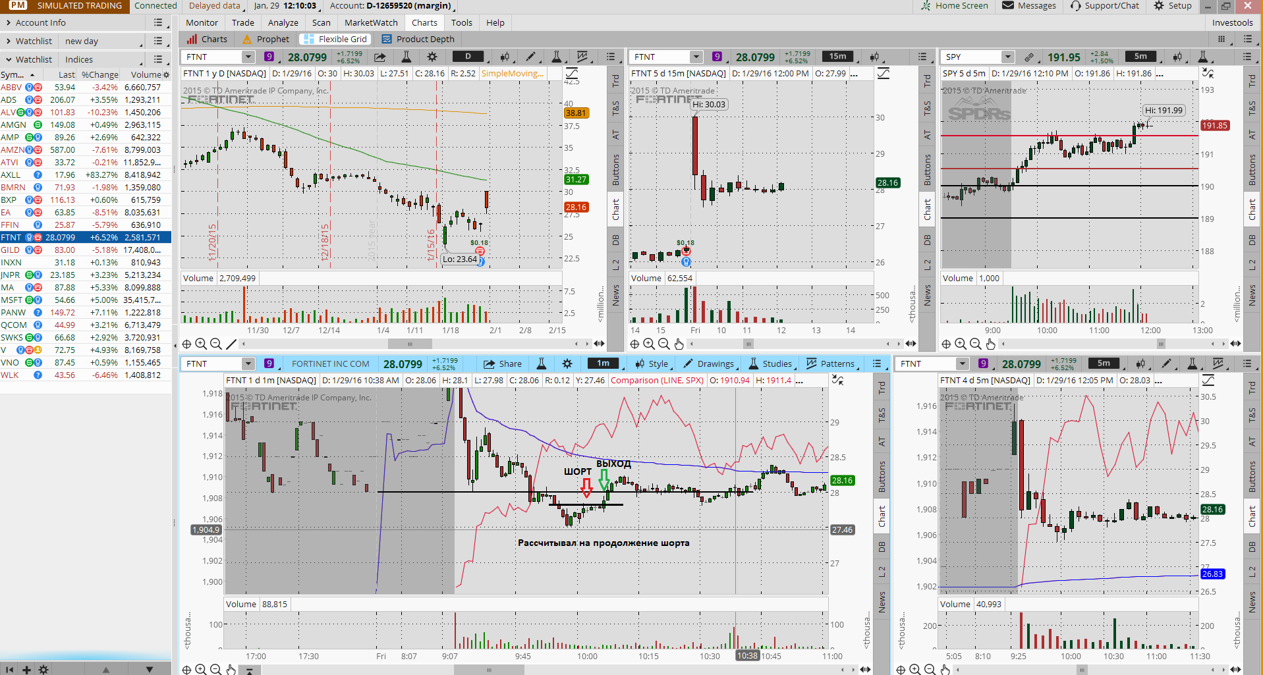This screenshot has height=675, width=1263.
Task: Click chain link icon in SPY chart toolbar
Action: coord(1029,57)
